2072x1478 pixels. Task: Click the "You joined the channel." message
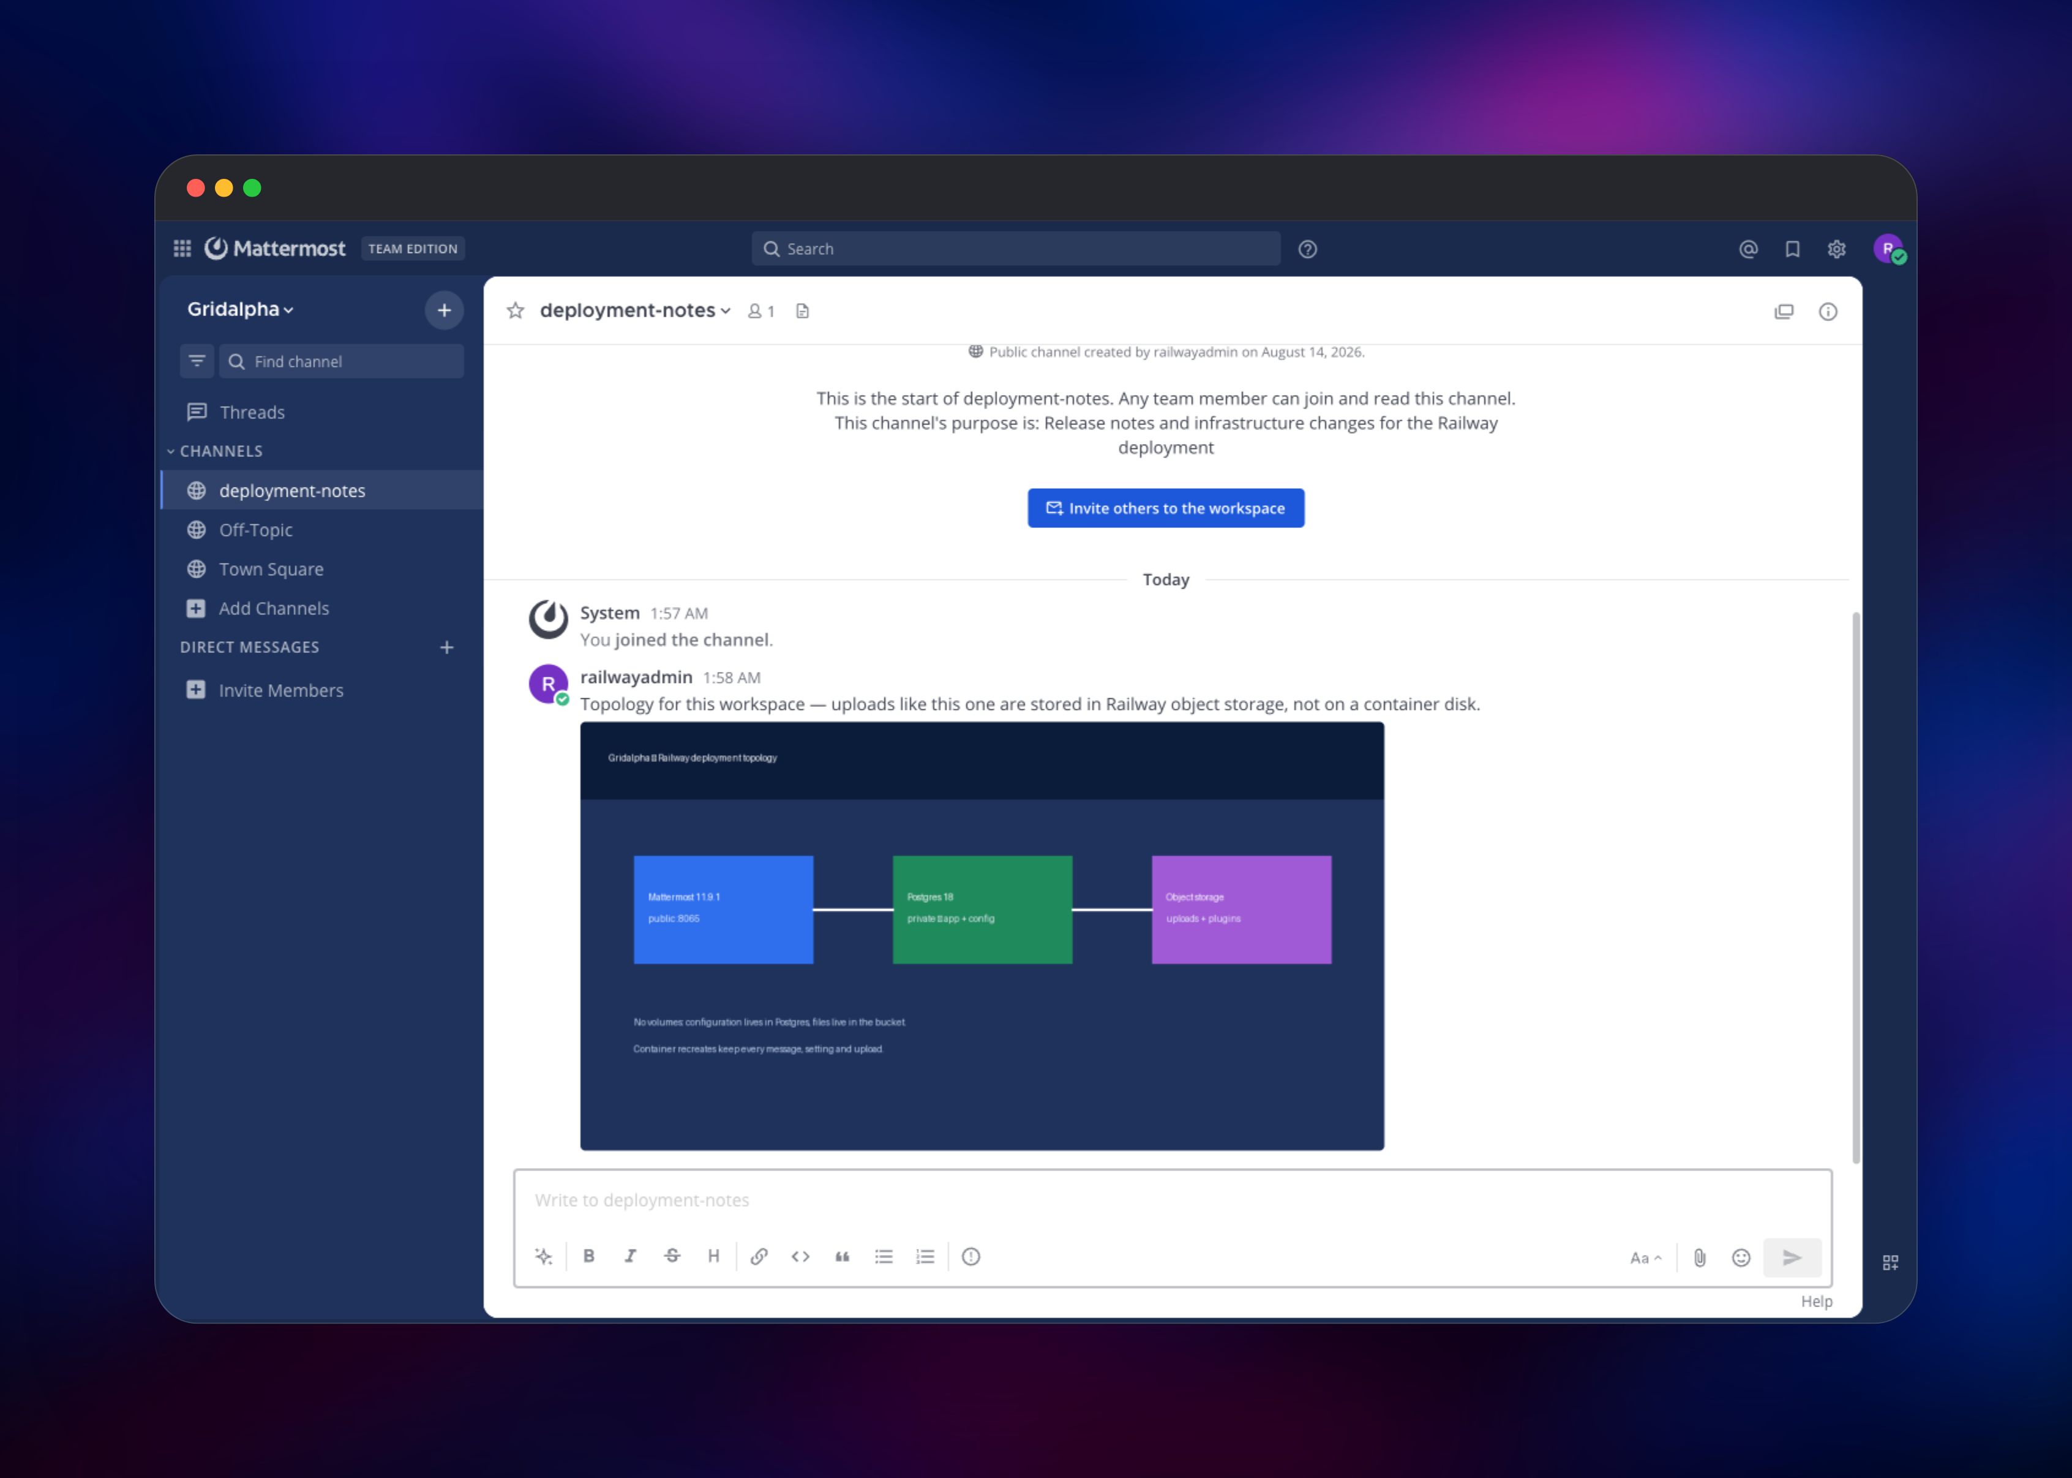[677, 640]
